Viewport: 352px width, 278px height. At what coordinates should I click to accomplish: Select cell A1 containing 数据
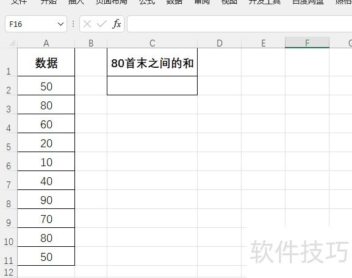tap(46, 62)
